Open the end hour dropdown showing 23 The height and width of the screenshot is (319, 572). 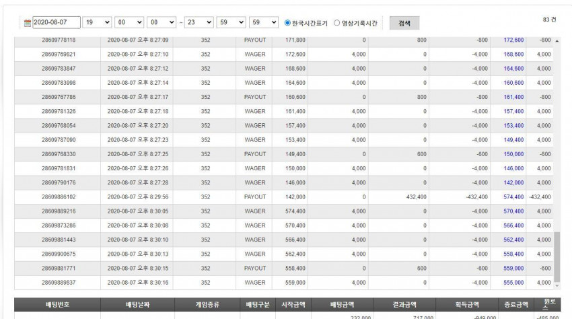[199, 22]
